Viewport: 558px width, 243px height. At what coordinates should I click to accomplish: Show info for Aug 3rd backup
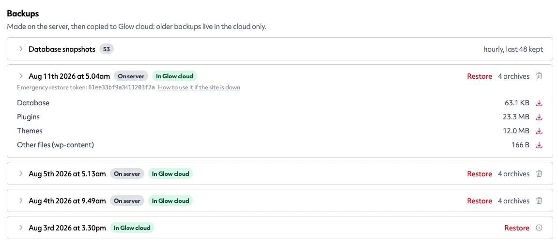(539, 228)
